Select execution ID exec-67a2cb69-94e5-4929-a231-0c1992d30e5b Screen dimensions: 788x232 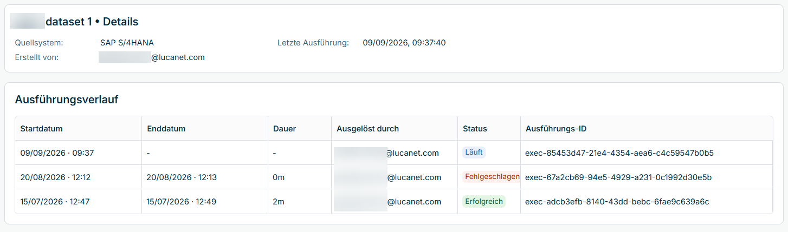pos(618,177)
